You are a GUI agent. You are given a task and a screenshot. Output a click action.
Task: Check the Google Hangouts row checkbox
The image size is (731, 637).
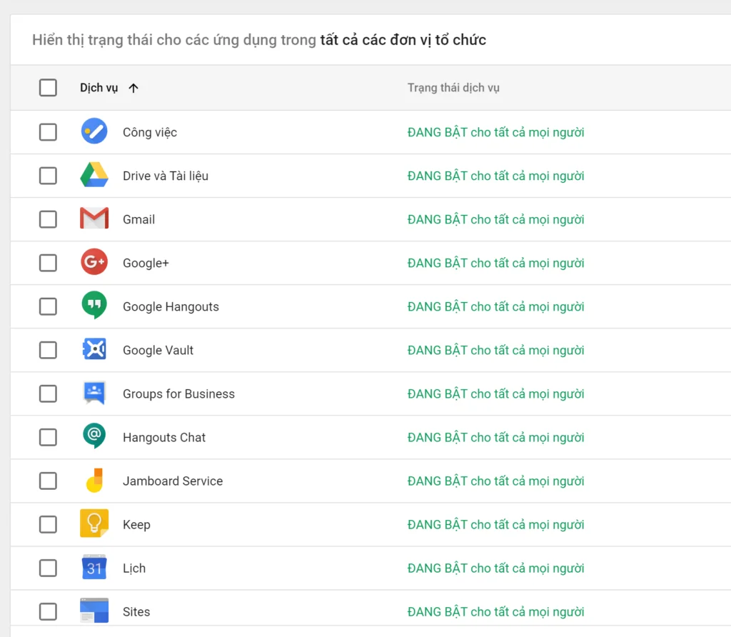pos(48,306)
